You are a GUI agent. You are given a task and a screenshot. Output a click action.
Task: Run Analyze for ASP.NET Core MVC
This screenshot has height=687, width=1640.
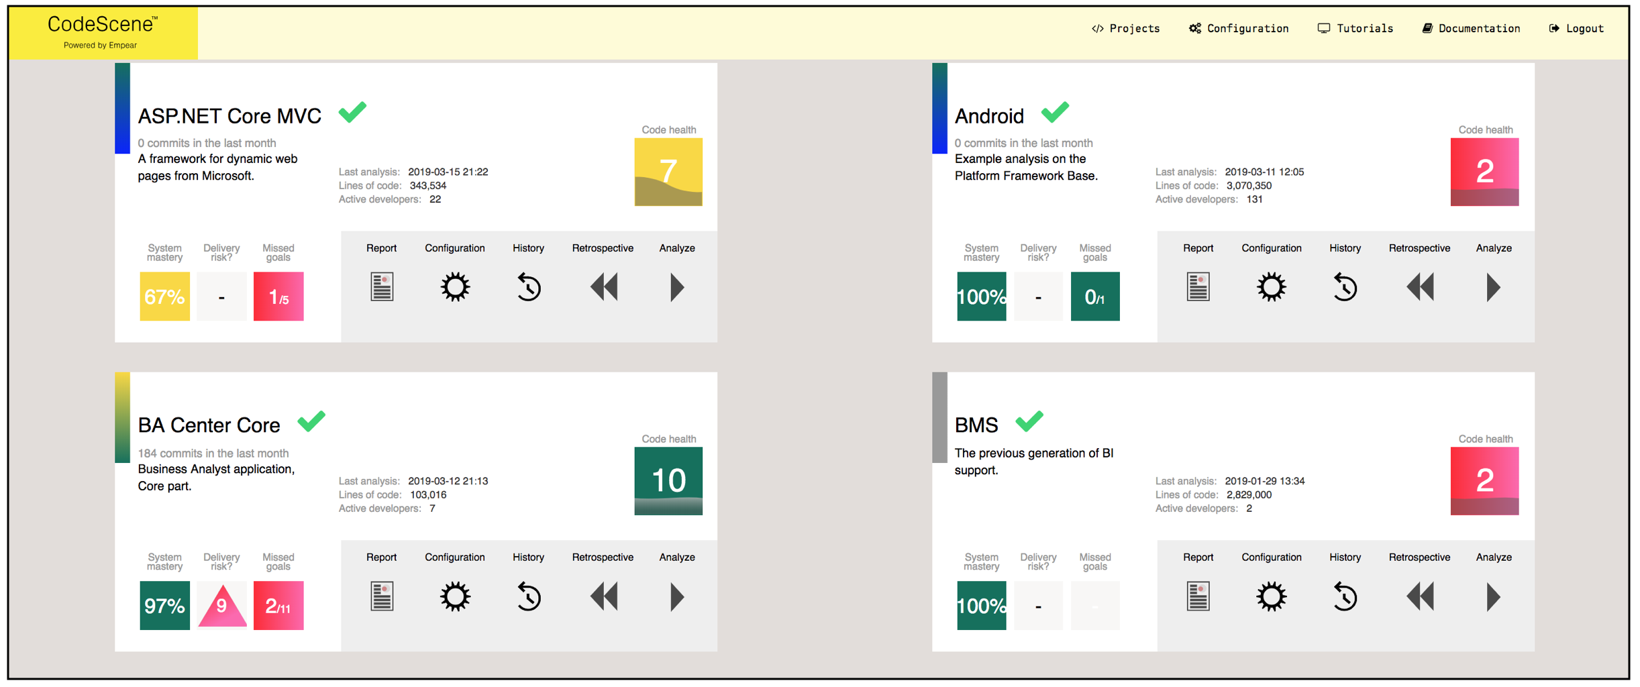tap(677, 287)
